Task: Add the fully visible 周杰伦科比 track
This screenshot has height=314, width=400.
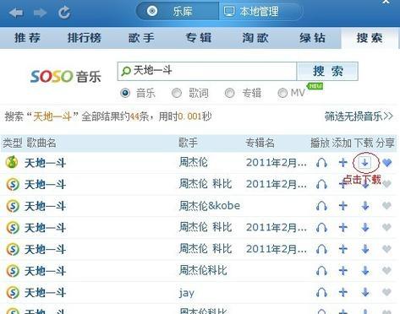Action: point(343,271)
